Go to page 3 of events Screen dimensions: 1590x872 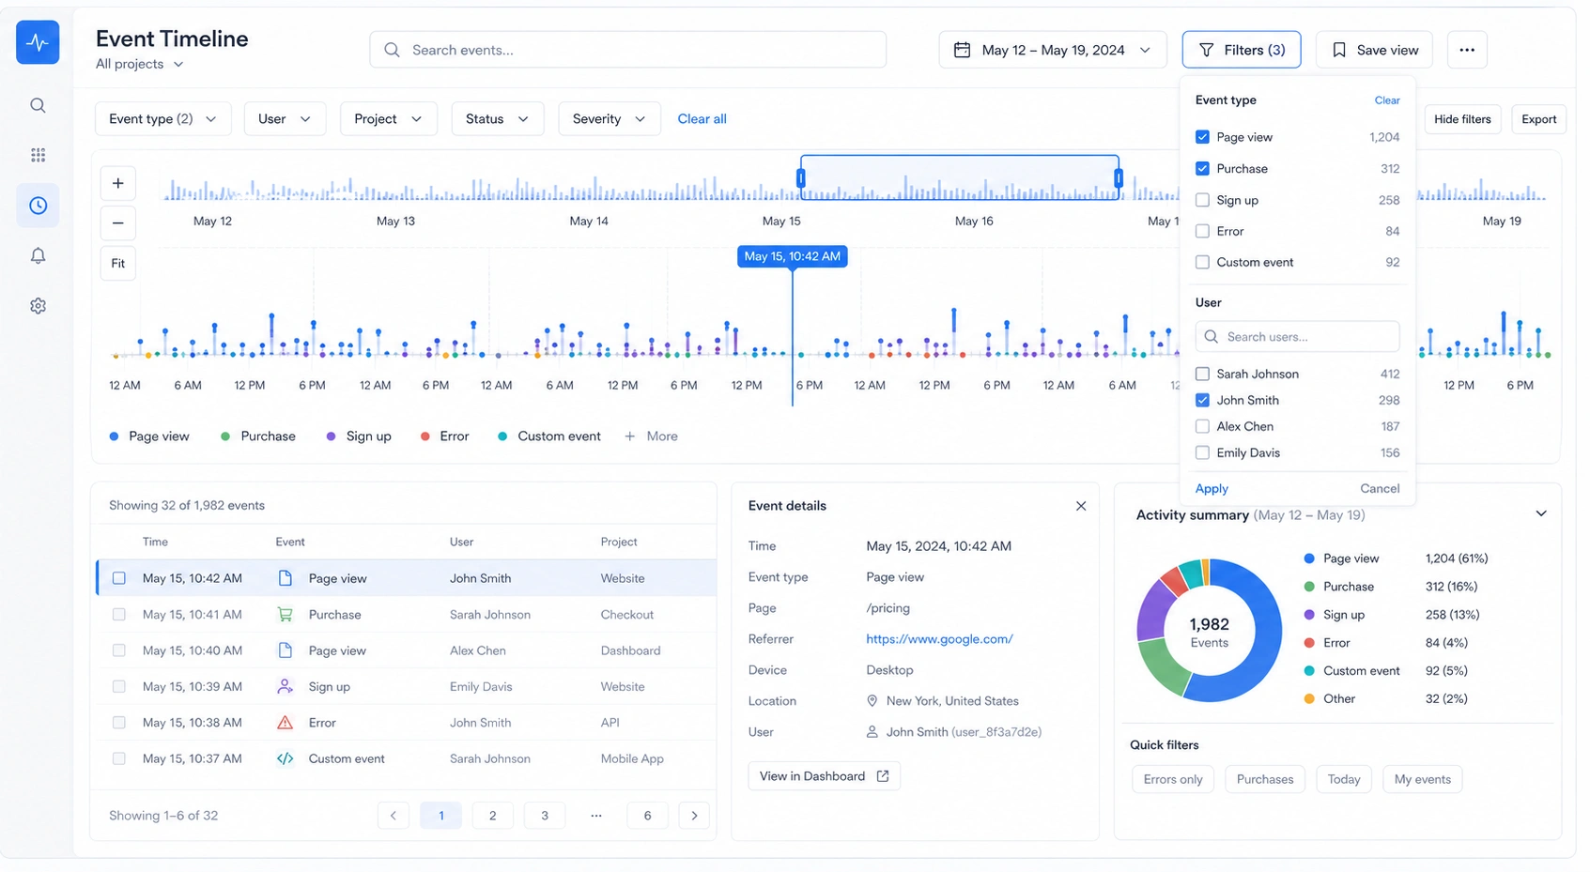click(545, 816)
